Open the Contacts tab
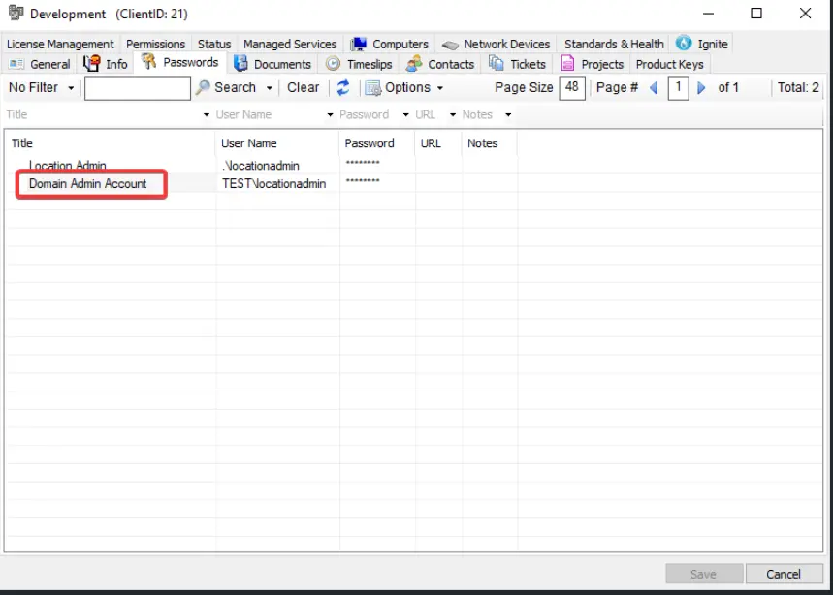Image resolution: width=833 pixels, height=595 pixels. pyautogui.click(x=440, y=64)
